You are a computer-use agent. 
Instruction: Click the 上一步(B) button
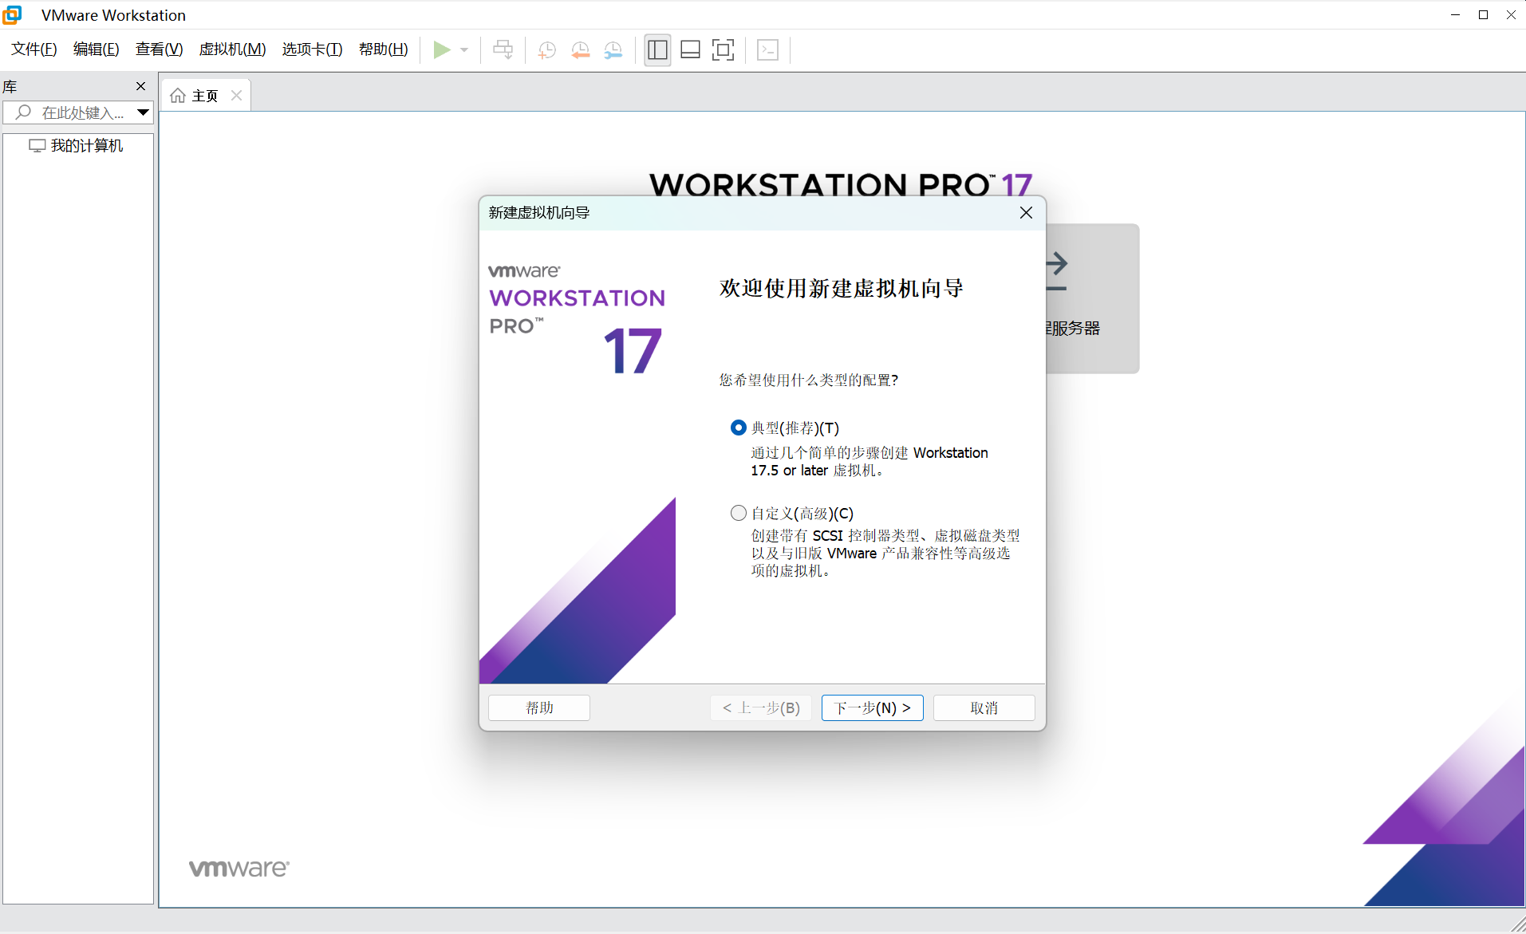click(x=761, y=707)
